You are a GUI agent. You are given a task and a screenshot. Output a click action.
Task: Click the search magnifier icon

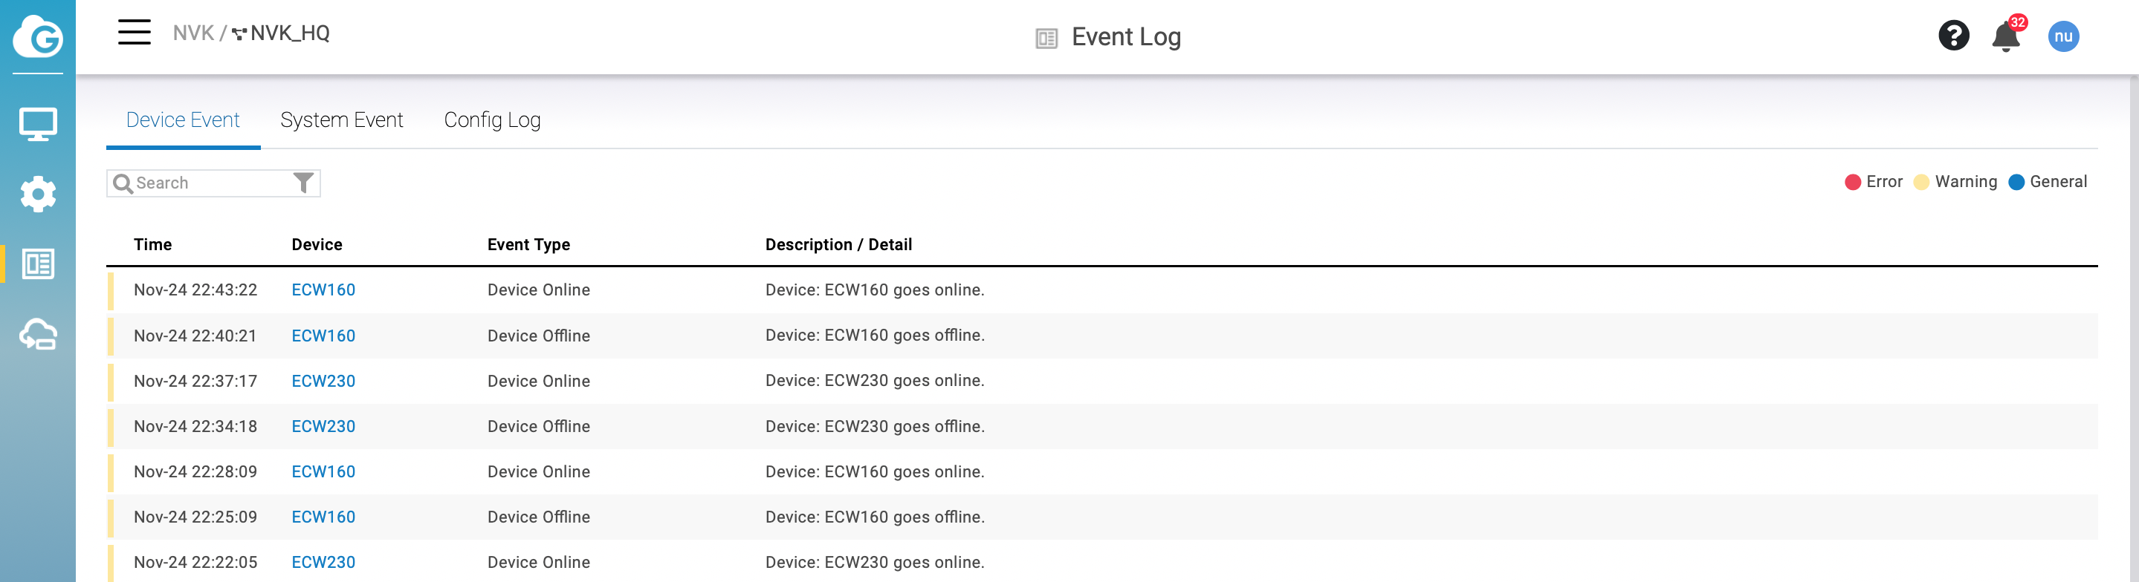[x=123, y=183]
